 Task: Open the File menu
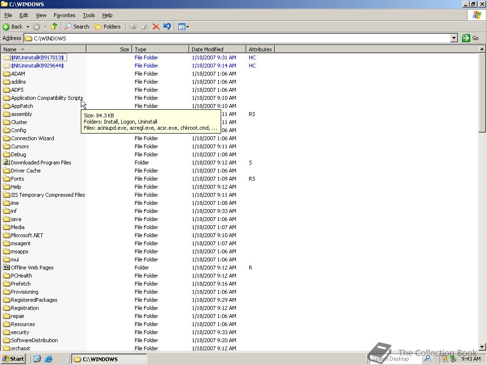coord(8,15)
